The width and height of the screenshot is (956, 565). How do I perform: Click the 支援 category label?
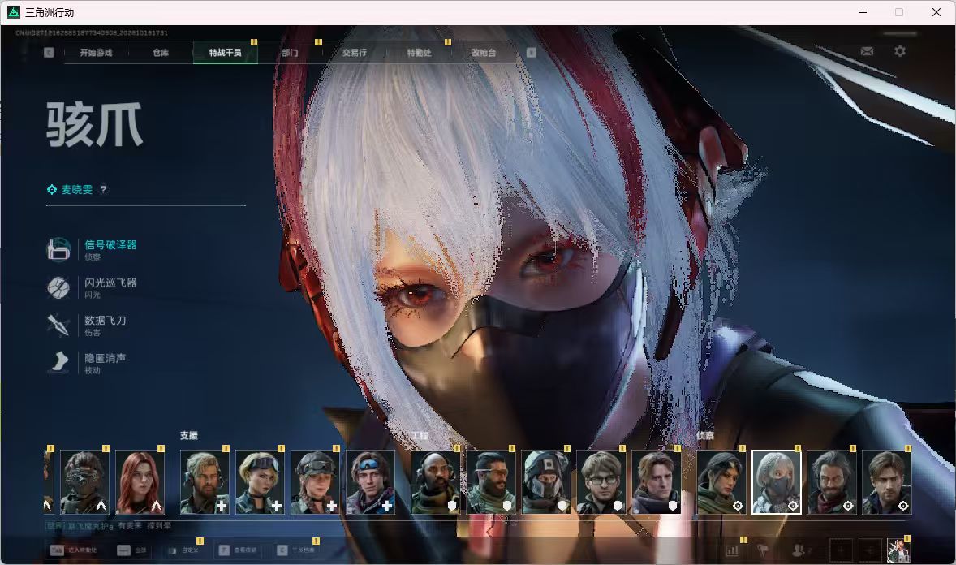pos(189,435)
